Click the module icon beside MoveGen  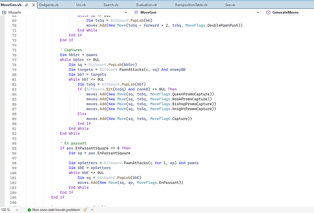(136, 12)
